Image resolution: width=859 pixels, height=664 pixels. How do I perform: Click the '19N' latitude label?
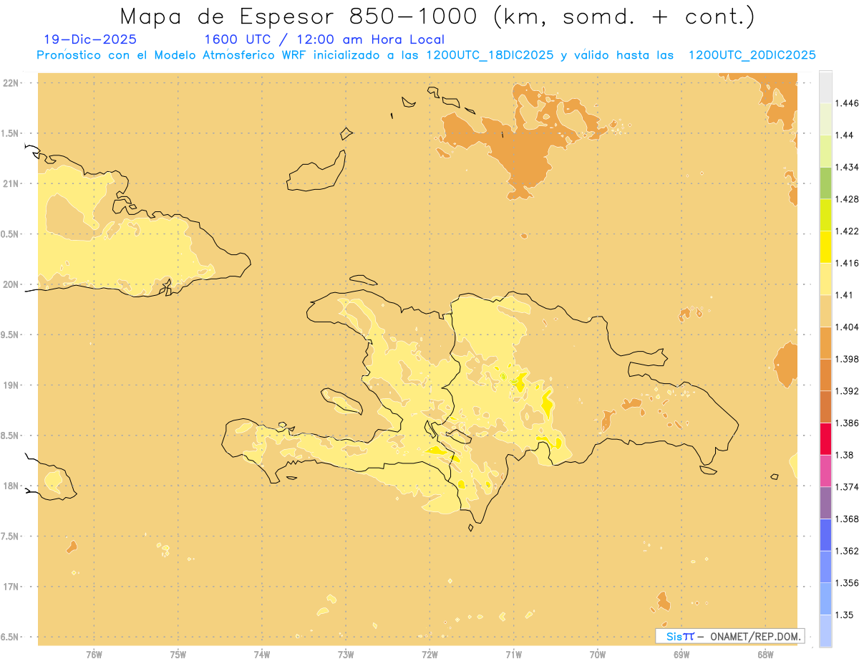(11, 385)
